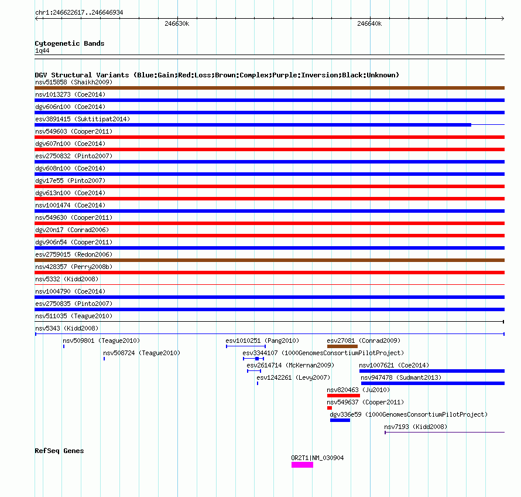The image size is (521, 497).
Task: Select nsv7193 (Kidd2008) label
Action: 416,427
